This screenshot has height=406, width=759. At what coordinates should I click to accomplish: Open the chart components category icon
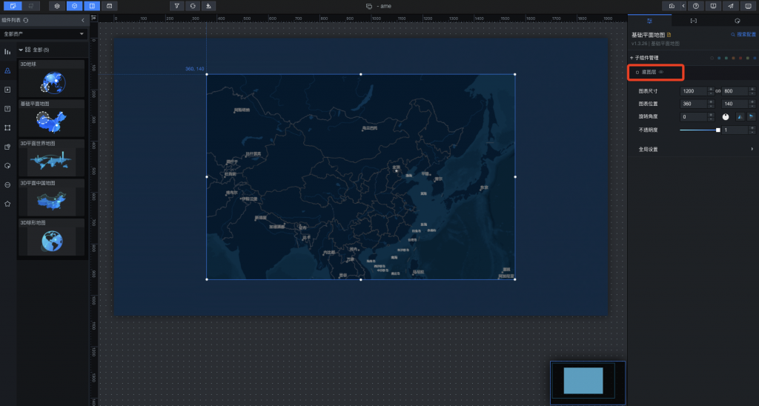click(7, 52)
